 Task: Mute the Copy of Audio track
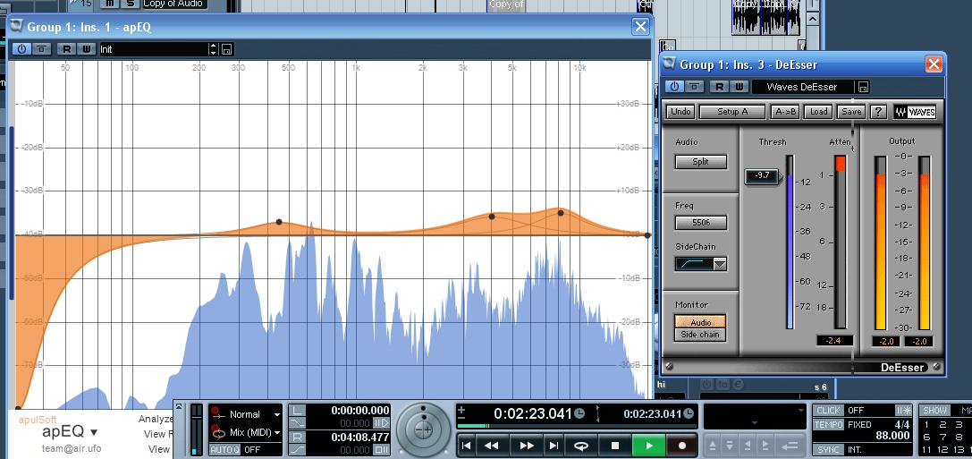(110, 3)
